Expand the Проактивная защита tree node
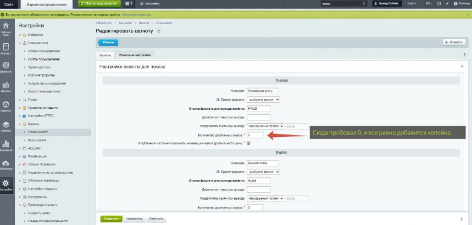The width and height of the screenshot is (472, 225). click(20, 108)
